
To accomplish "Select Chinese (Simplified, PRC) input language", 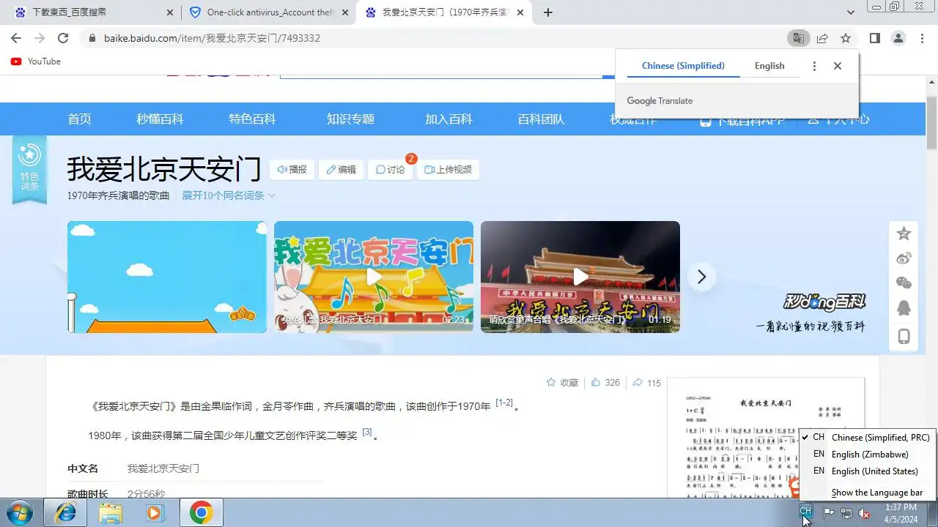I will pos(868,438).
